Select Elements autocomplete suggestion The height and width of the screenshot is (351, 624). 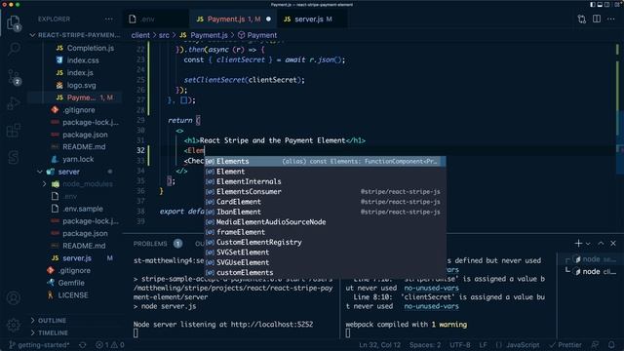click(x=325, y=161)
